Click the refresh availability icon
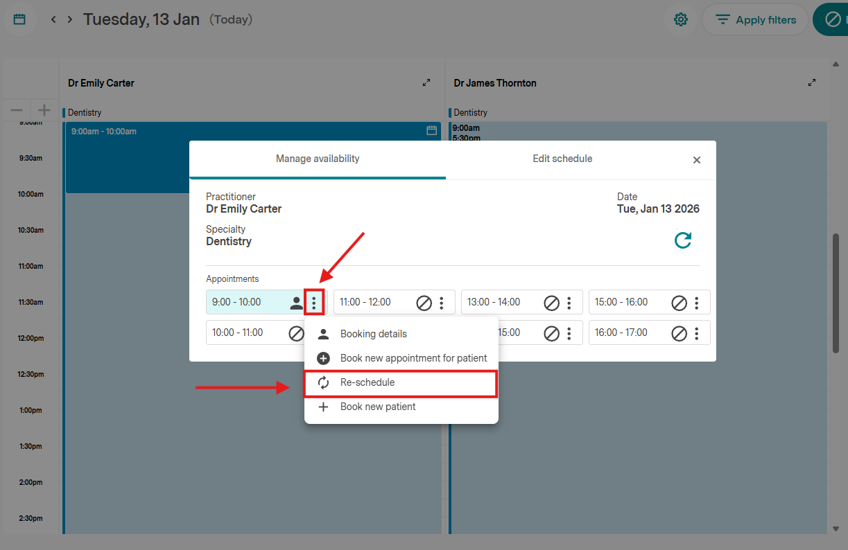Screen dimensions: 848x550 coord(683,240)
